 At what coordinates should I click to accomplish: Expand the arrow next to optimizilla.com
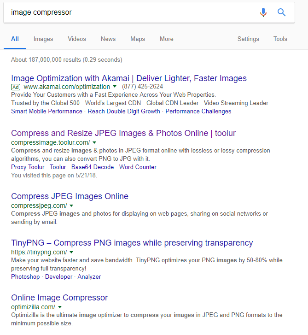(x=60, y=307)
